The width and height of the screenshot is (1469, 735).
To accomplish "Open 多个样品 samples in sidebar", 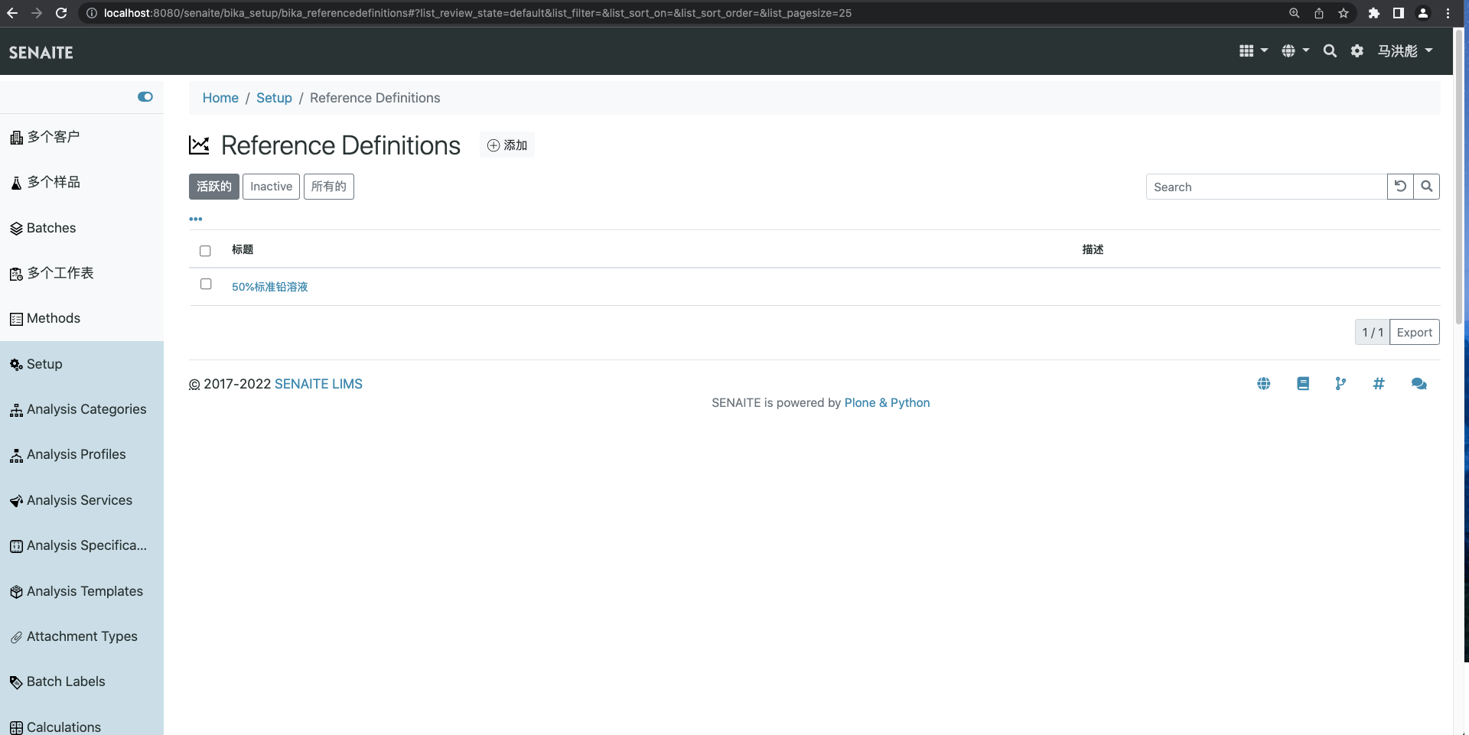I will click(45, 182).
